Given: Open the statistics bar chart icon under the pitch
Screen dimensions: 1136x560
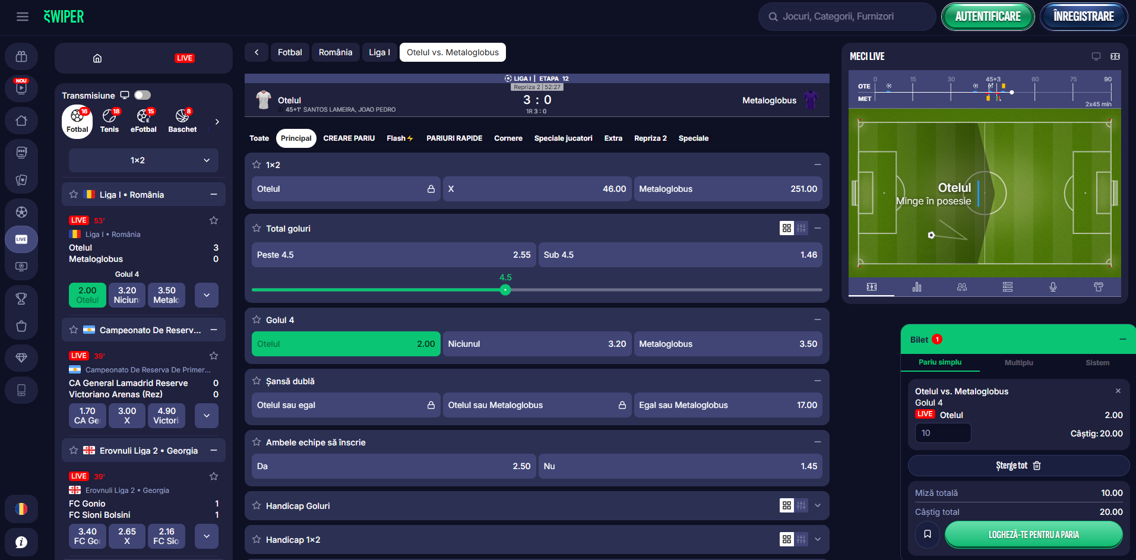Looking at the screenshot, I should (x=917, y=287).
